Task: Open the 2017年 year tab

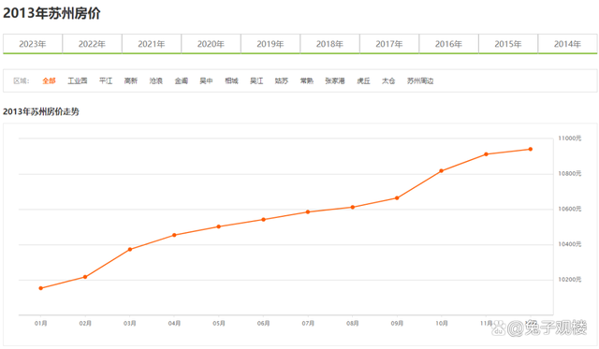Action: click(389, 44)
